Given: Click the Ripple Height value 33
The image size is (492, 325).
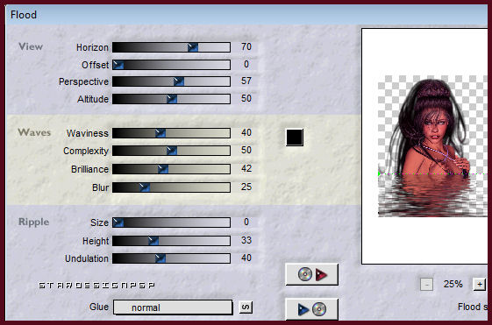Looking at the screenshot, I should click(x=246, y=240).
